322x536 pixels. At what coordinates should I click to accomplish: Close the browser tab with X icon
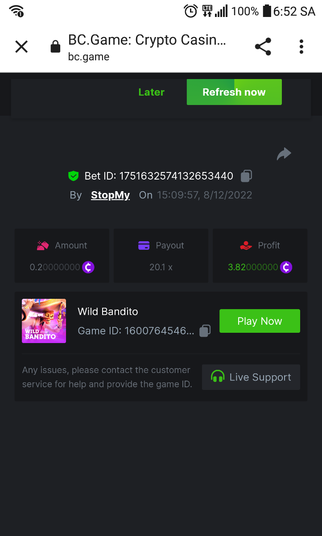click(x=21, y=46)
